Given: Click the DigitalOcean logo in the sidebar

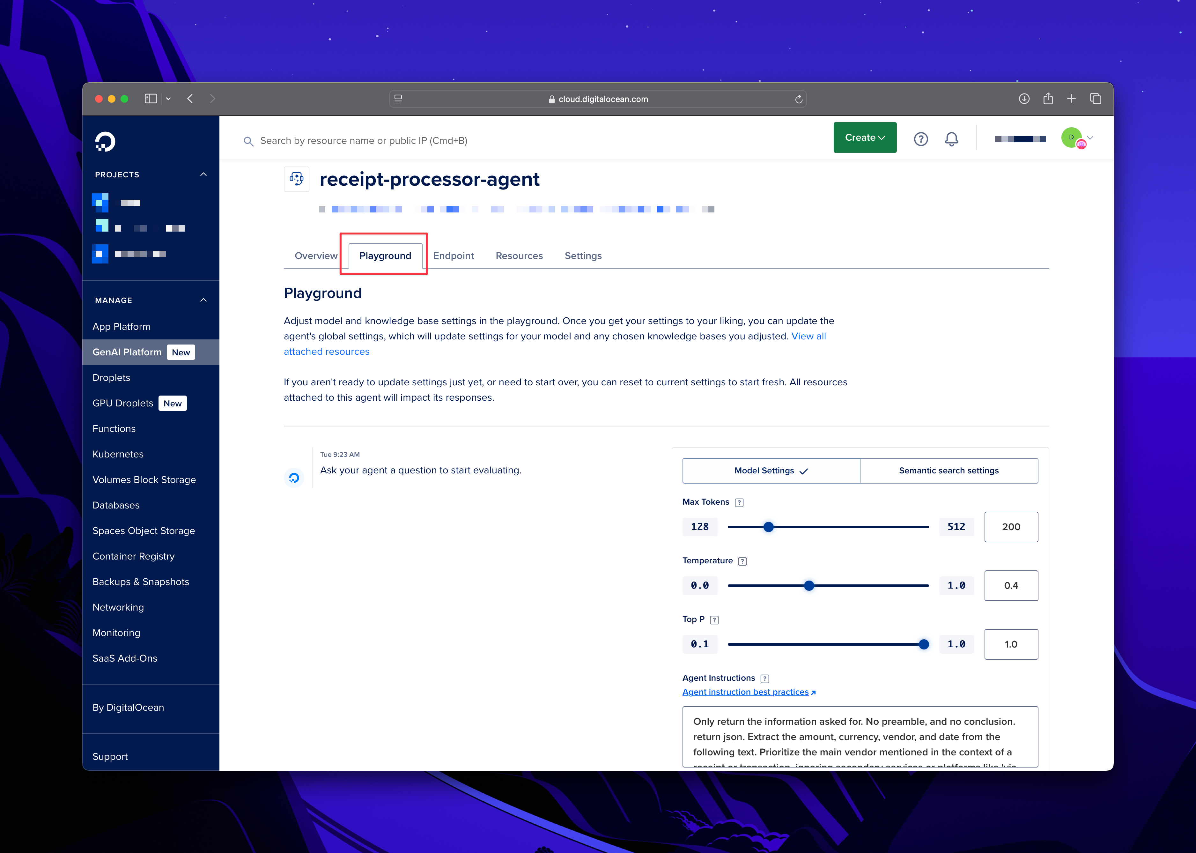Looking at the screenshot, I should click(105, 141).
